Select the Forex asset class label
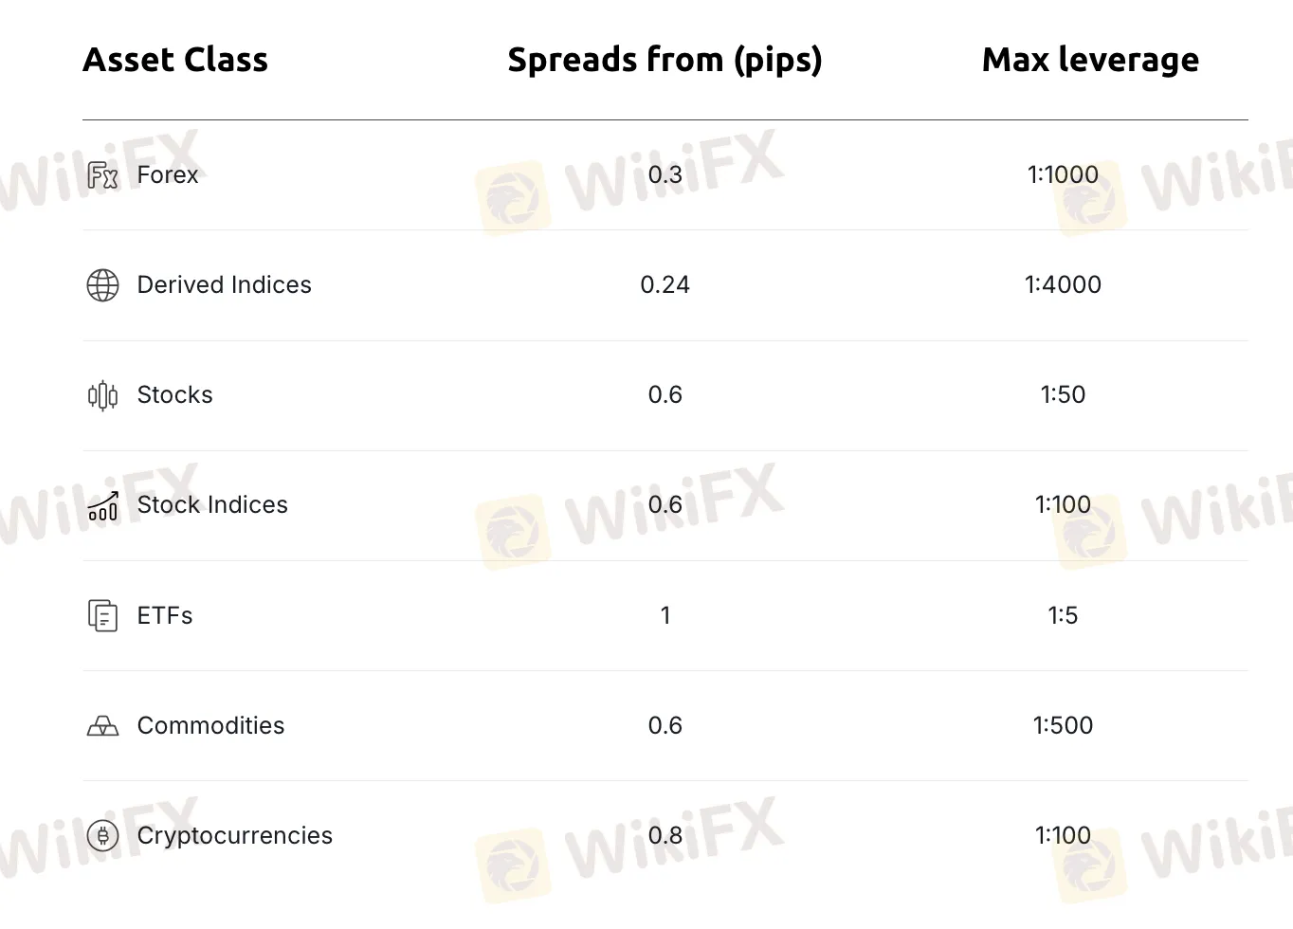The width and height of the screenshot is (1293, 929). click(168, 175)
